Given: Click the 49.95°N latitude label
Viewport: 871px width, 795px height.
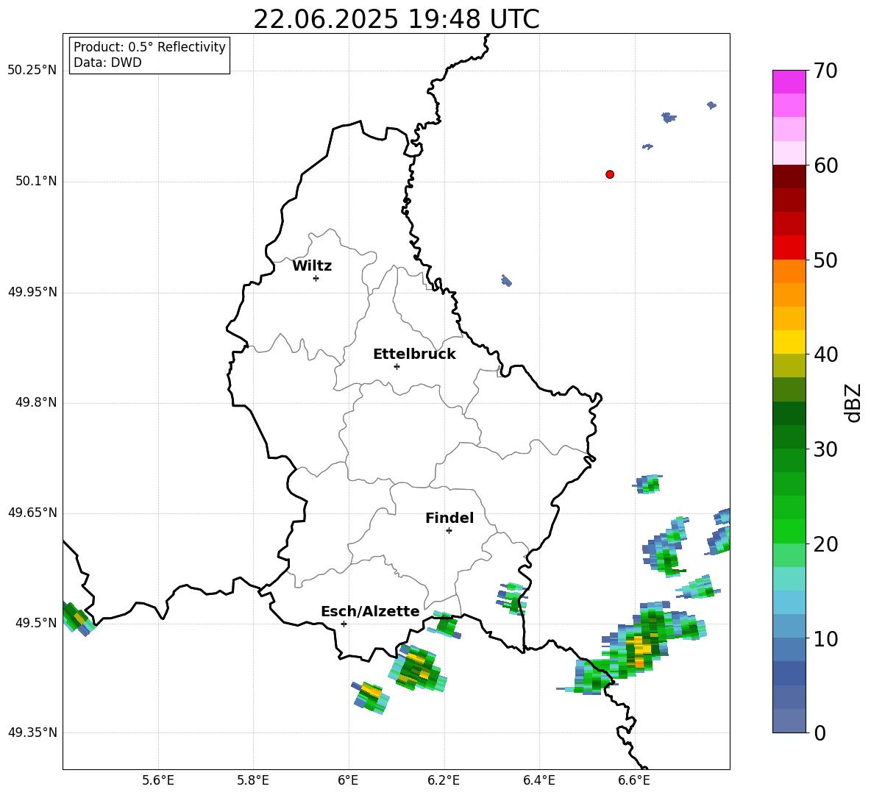Looking at the screenshot, I should [x=32, y=291].
